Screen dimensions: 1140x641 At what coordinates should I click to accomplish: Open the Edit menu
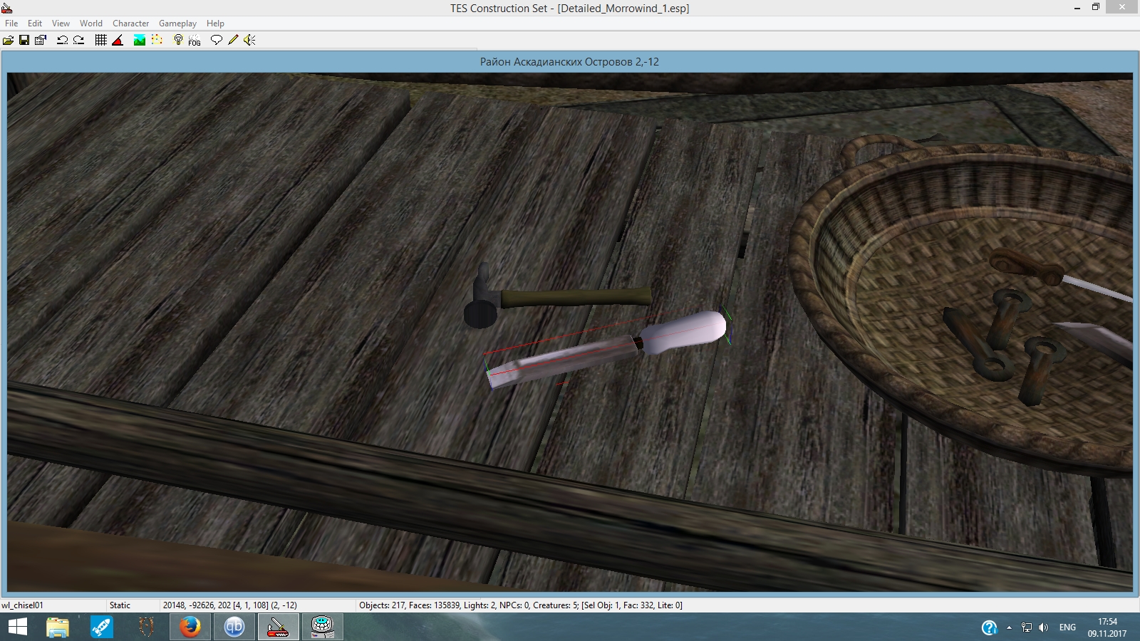35,24
